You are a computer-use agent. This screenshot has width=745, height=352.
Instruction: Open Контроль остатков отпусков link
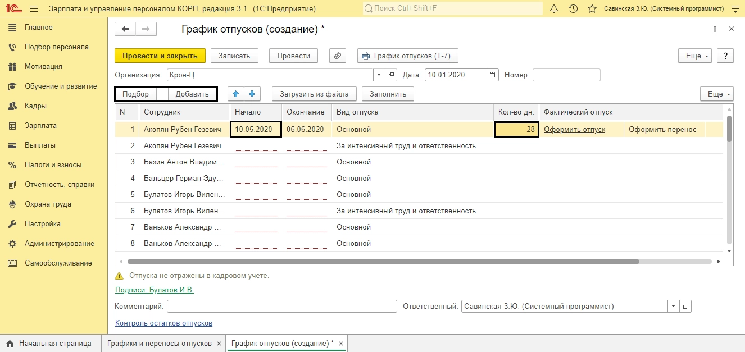pos(163,323)
